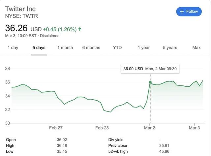Click the 52-wk high value 45.86

pos(164,151)
